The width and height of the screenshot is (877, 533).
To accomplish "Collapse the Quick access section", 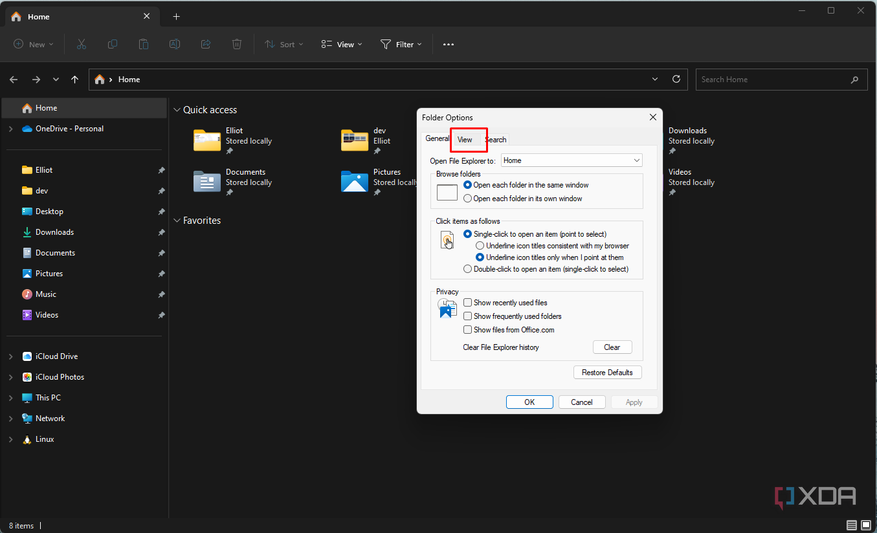I will (x=177, y=110).
